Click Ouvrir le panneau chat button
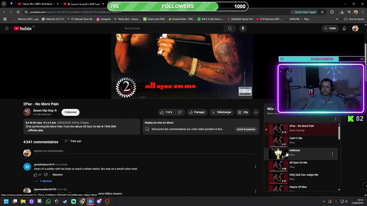367x206 pixels. coord(246,129)
